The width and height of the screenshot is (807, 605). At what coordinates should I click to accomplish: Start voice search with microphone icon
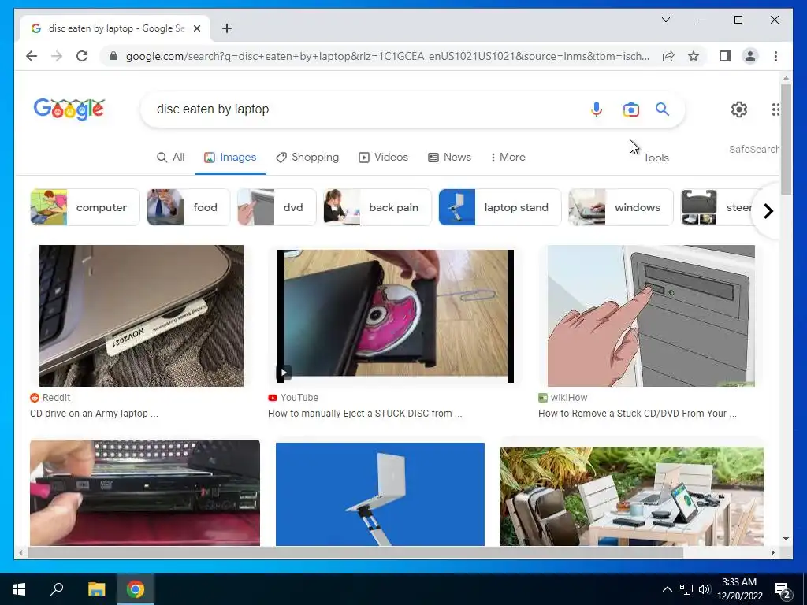pos(596,109)
